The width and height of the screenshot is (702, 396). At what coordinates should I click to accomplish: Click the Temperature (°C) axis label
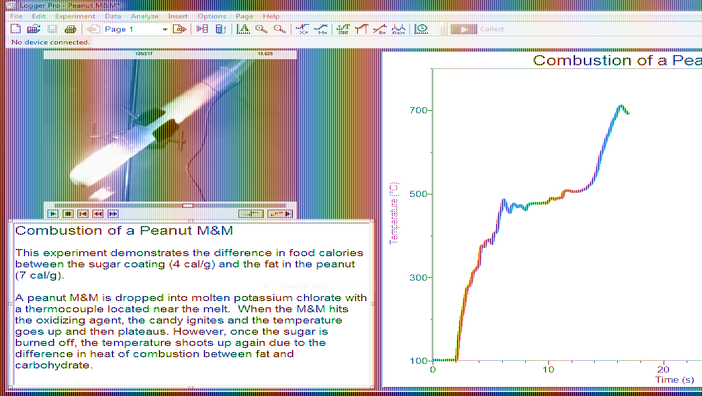[394, 213]
